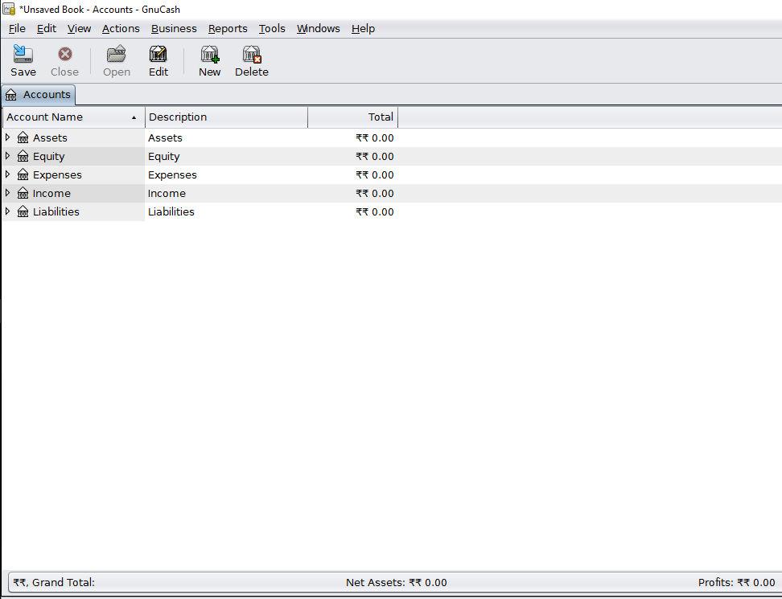This screenshot has width=782, height=599.
Task: Select the Income account name
Action: (x=51, y=193)
